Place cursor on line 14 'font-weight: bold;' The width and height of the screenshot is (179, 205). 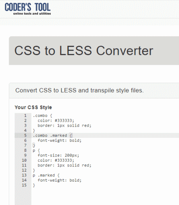point(59,180)
